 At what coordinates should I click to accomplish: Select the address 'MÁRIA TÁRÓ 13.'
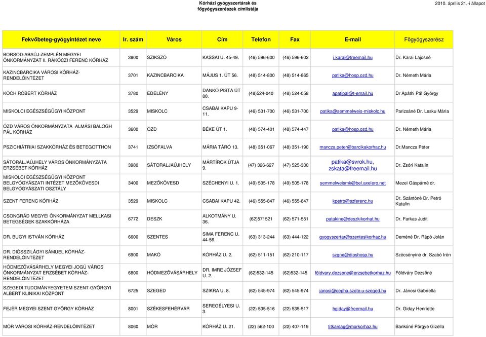pyautogui.click(x=220, y=147)
